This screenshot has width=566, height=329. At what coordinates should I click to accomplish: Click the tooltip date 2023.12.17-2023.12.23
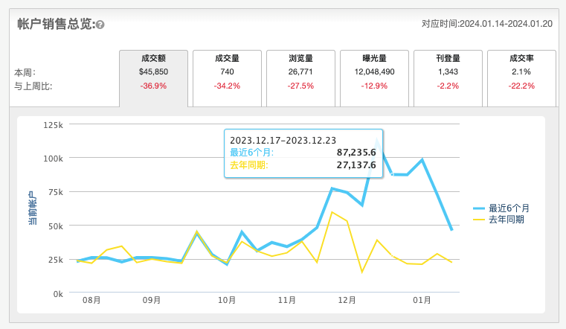[x=283, y=140]
